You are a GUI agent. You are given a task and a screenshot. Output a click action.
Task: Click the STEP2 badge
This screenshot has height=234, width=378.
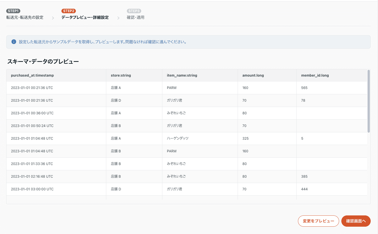pos(68,11)
